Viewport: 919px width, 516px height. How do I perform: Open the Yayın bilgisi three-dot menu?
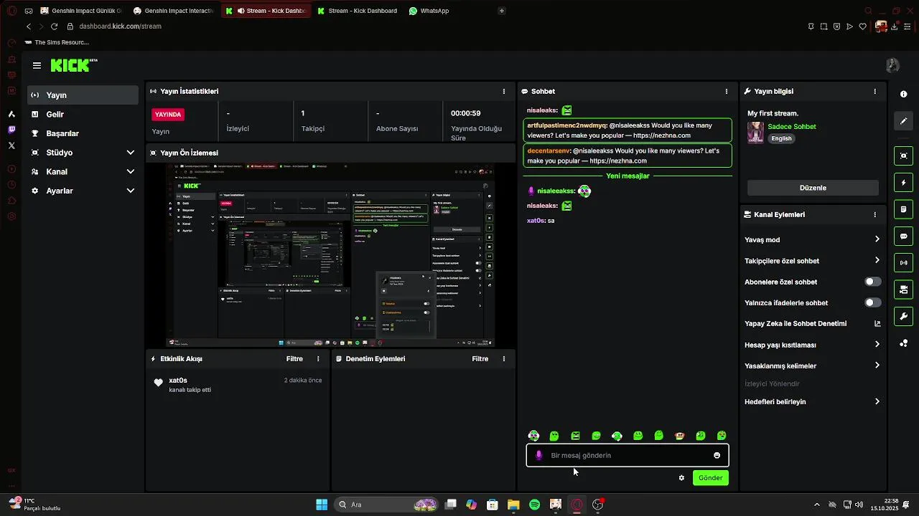coord(874,92)
